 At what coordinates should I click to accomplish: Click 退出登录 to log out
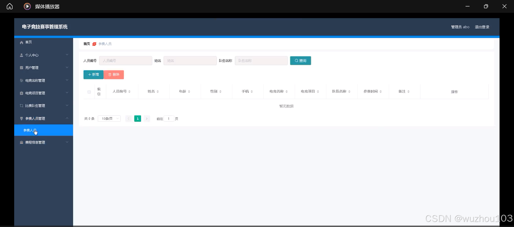pyautogui.click(x=482, y=27)
